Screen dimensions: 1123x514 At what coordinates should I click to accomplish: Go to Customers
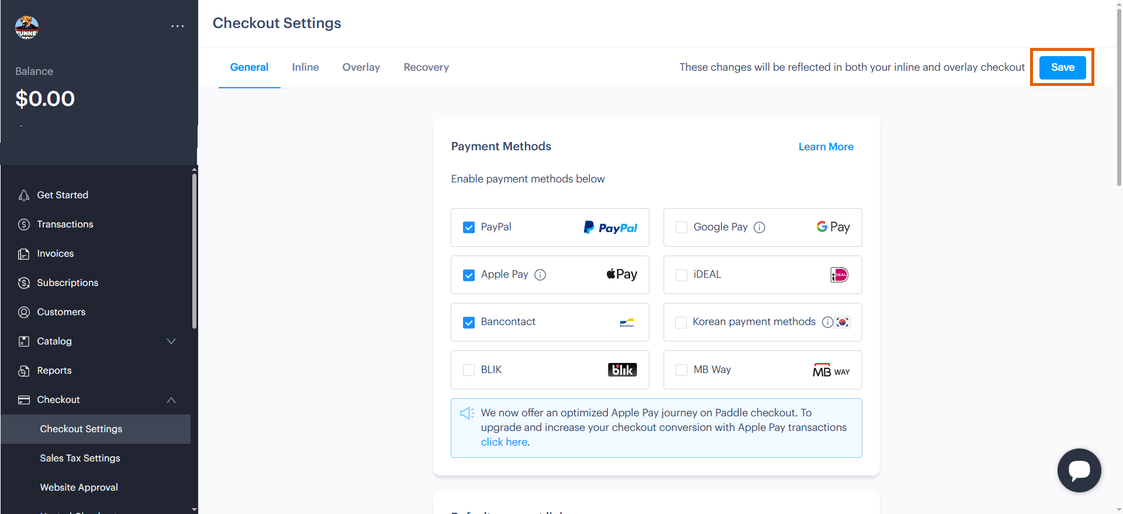coord(61,312)
